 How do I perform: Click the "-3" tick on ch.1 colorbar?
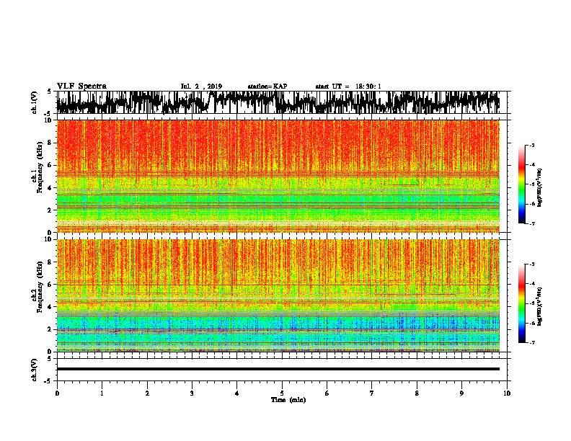531,146
